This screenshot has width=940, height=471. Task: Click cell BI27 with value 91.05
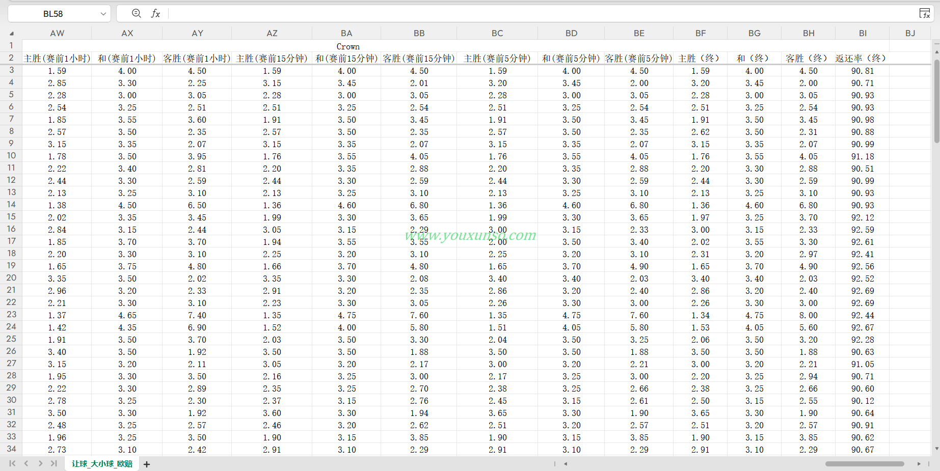click(x=863, y=364)
